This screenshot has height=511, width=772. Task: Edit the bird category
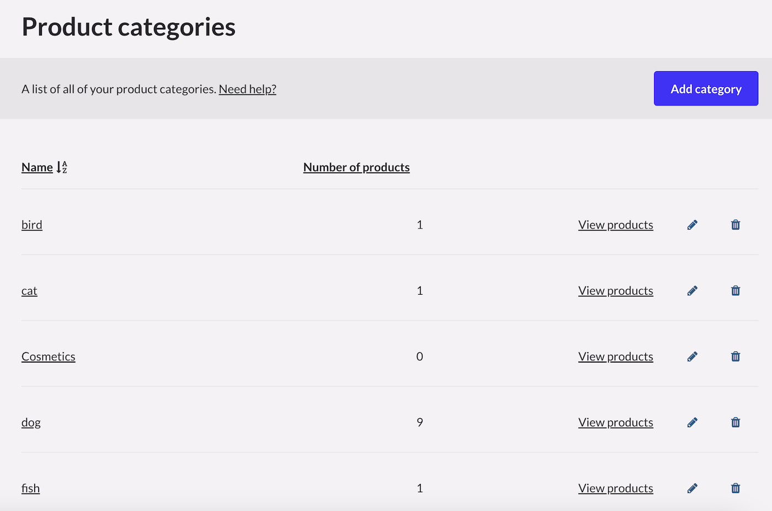[x=692, y=225]
